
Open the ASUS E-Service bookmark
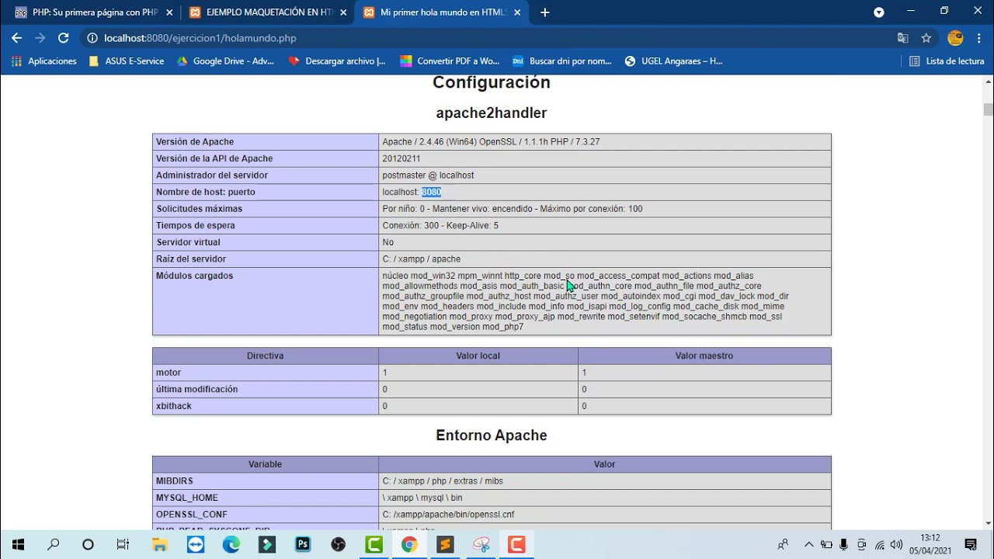coord(127,61)
